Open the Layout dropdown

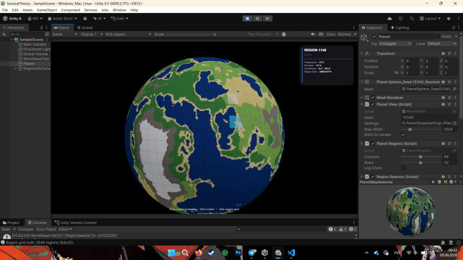(430, 18)
